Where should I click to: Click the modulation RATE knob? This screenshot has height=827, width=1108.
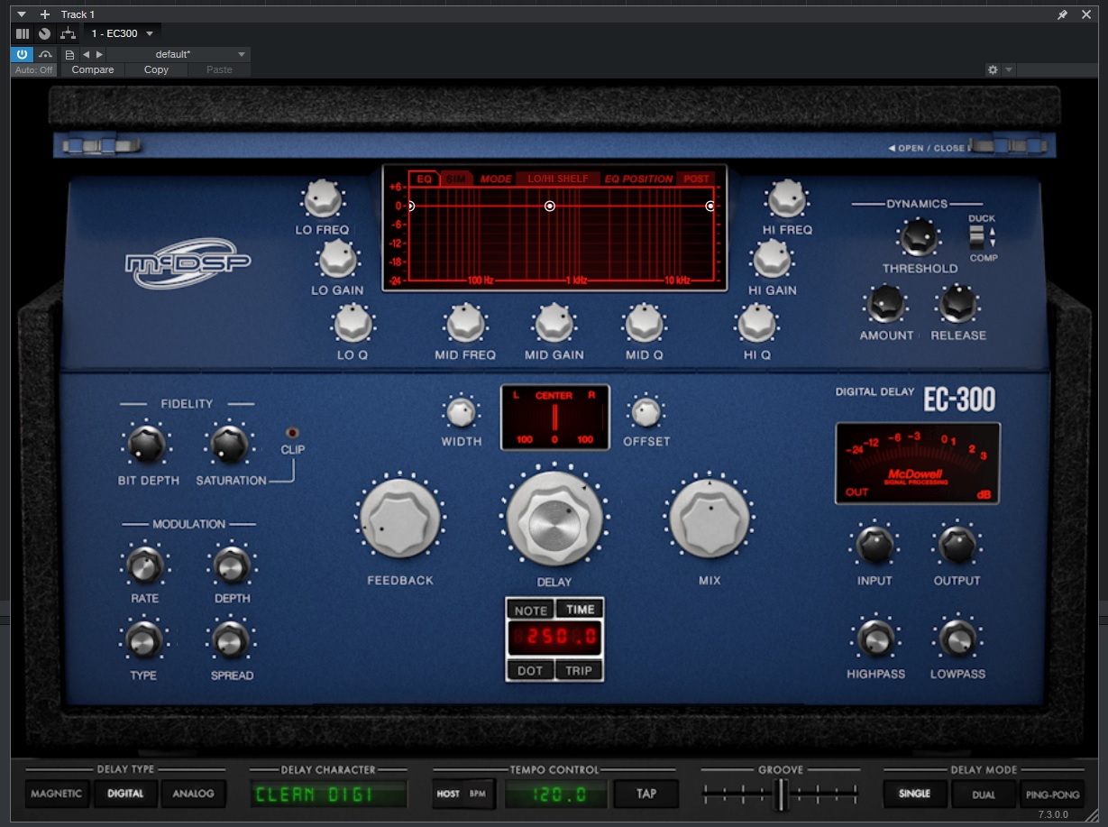coord(144,565)
